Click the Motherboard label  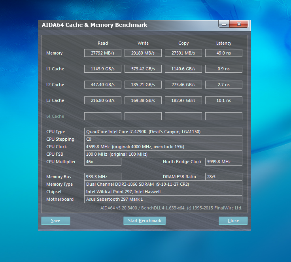(x=60, y=199)
